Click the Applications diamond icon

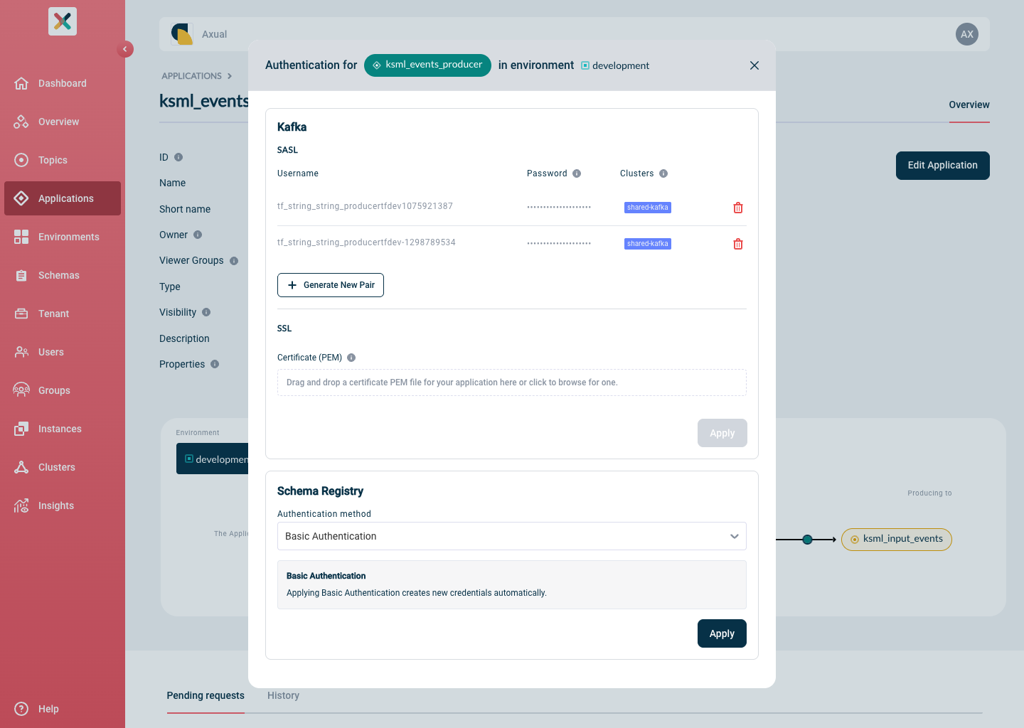tap(21, 198)
